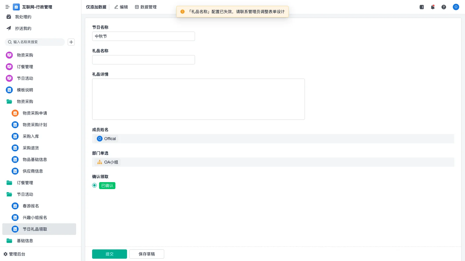Expand the 基础信息 folder
Screen dimensions: 465x261
click(x=25, y=241)
